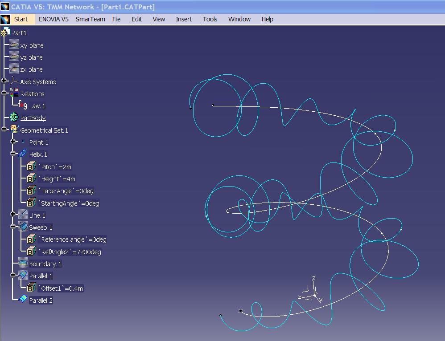Collapse the Helix.1 node
Viewport: 445px width, 341px height.
(x=13, y=154)
